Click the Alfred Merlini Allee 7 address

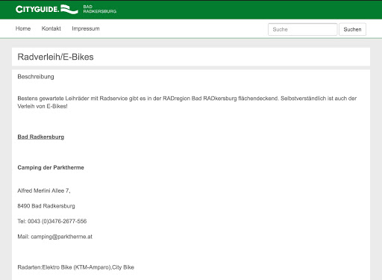(44, 190)
